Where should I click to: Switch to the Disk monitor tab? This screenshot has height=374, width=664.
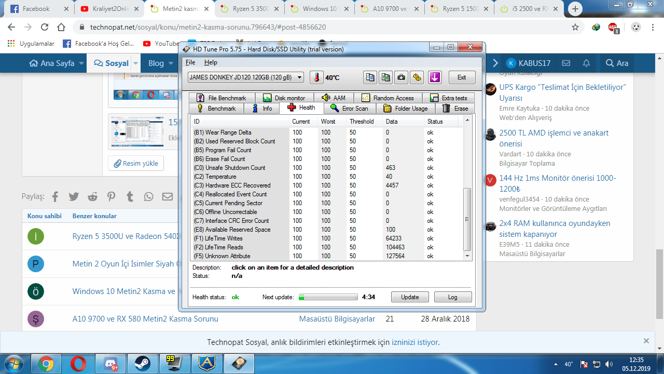(x=284, y=98)
